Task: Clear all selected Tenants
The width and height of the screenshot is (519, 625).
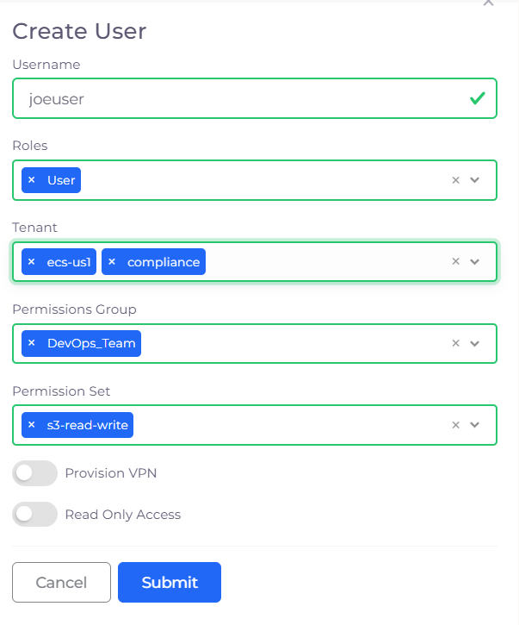Action: tap(456, 262)
